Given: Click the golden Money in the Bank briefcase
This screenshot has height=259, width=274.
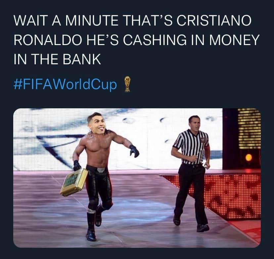Looking at the screenshot, I should (74, 182).
